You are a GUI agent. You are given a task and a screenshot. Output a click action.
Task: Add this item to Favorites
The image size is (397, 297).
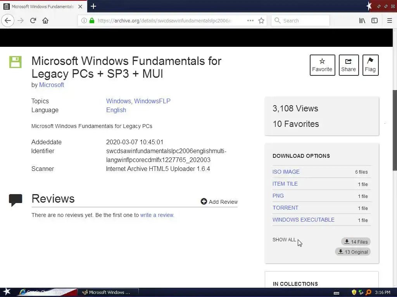(x=322, y=65)
